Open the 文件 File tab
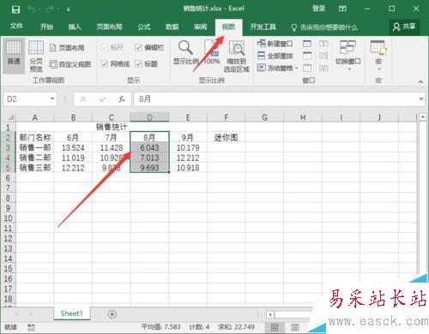Image resolution: width=429 pixels, height=334 pixels. pyautogui.click(x=16, y=27)
